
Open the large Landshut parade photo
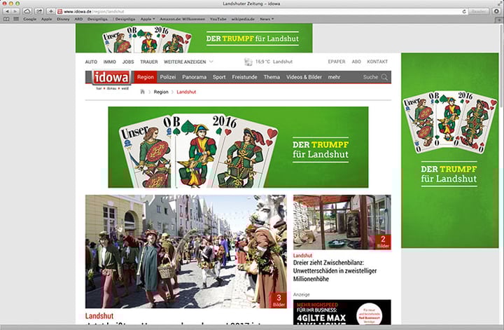(185, 252)
